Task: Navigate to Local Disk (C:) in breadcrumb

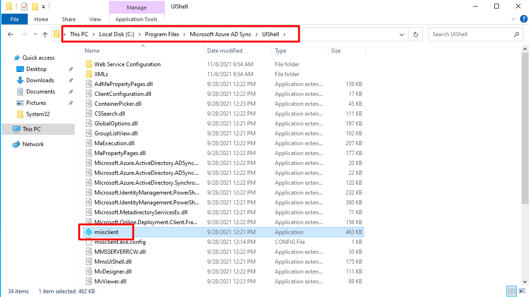Action: (117, 34)
